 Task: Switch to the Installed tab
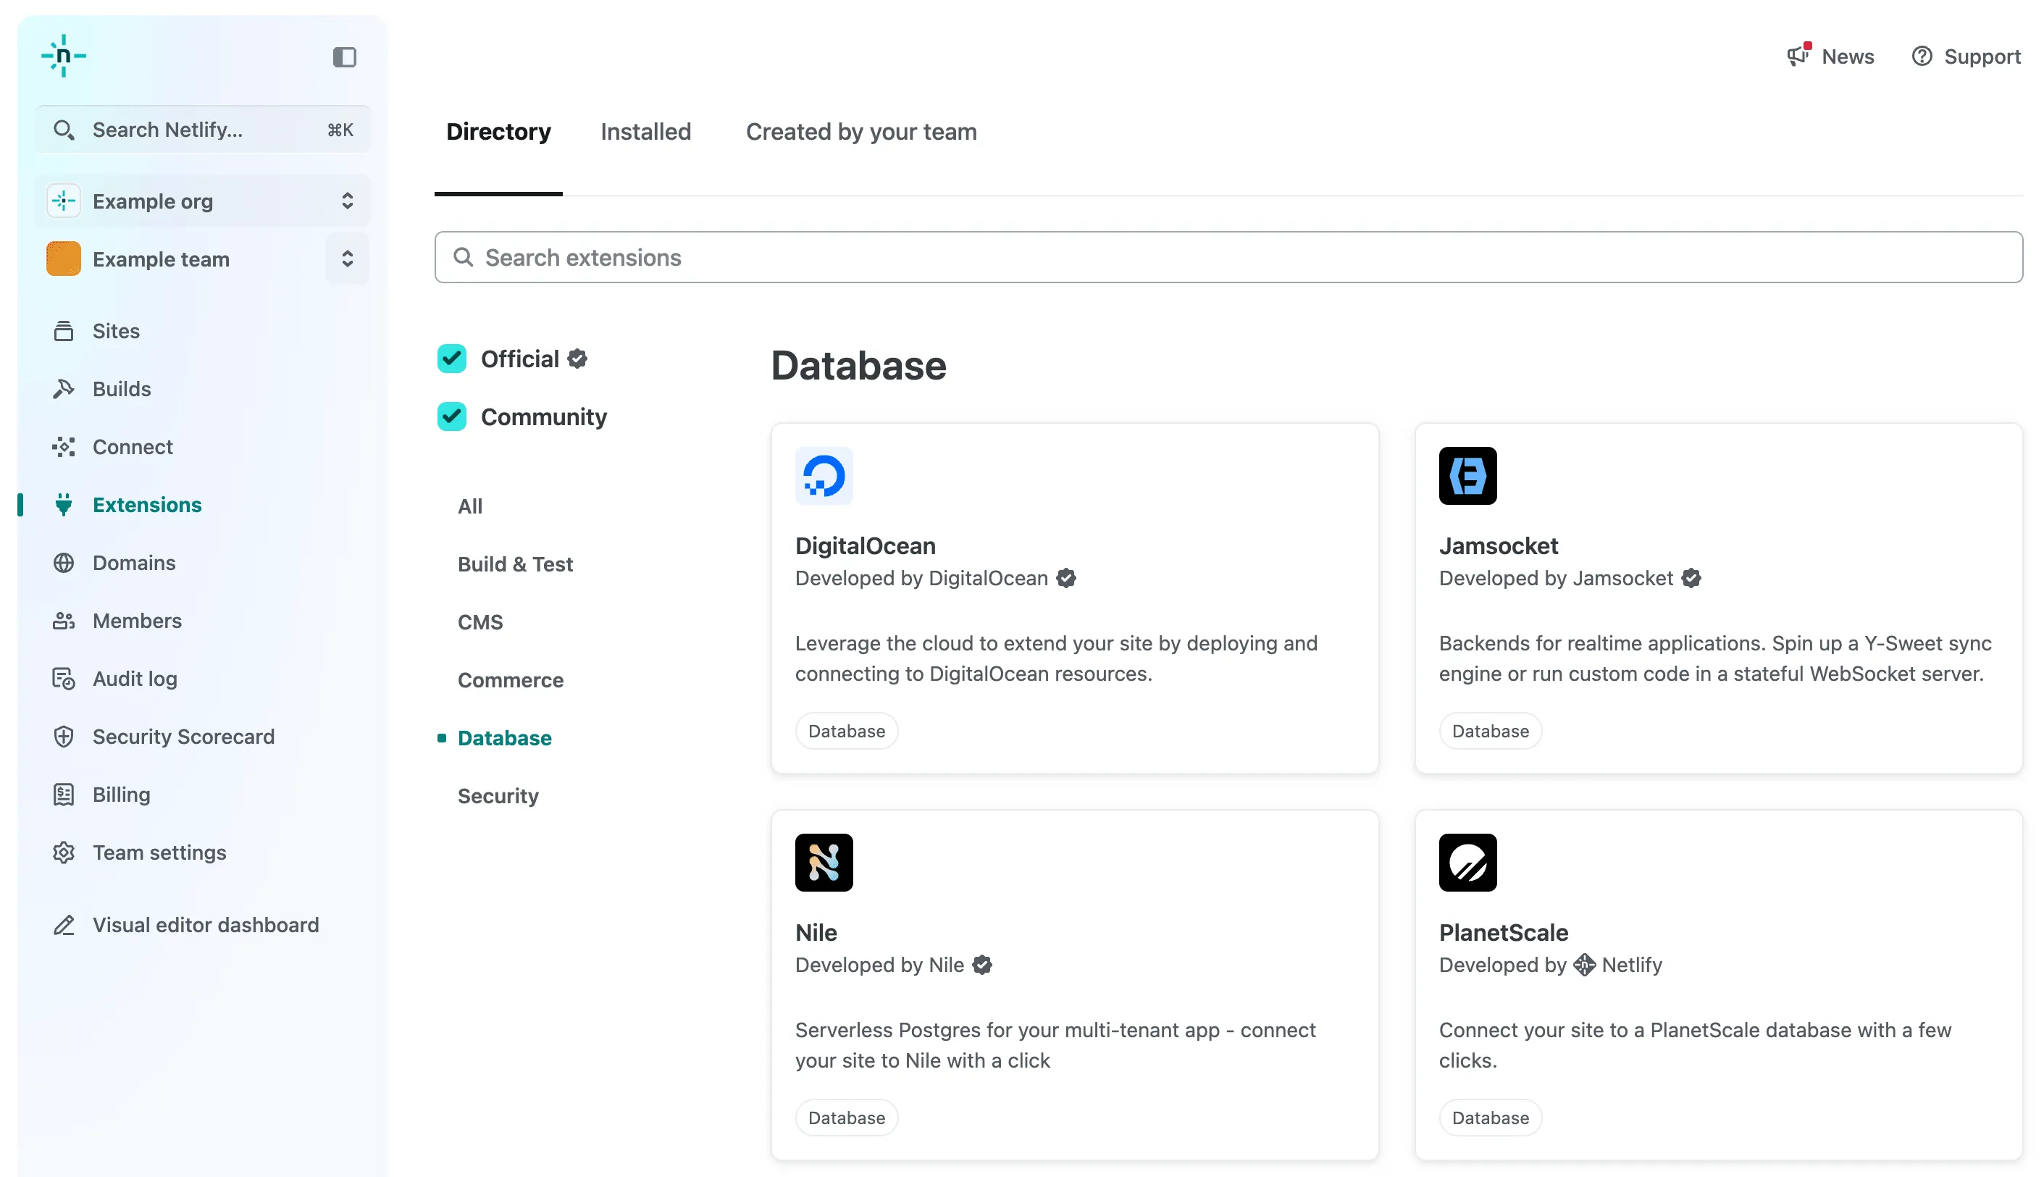(645, 132)
